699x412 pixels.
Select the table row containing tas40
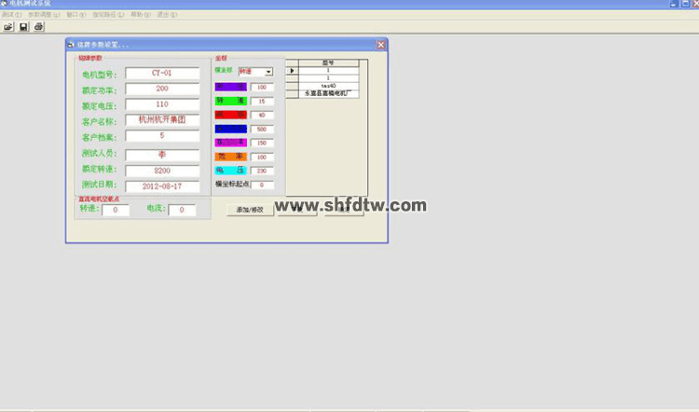(327, 86)
